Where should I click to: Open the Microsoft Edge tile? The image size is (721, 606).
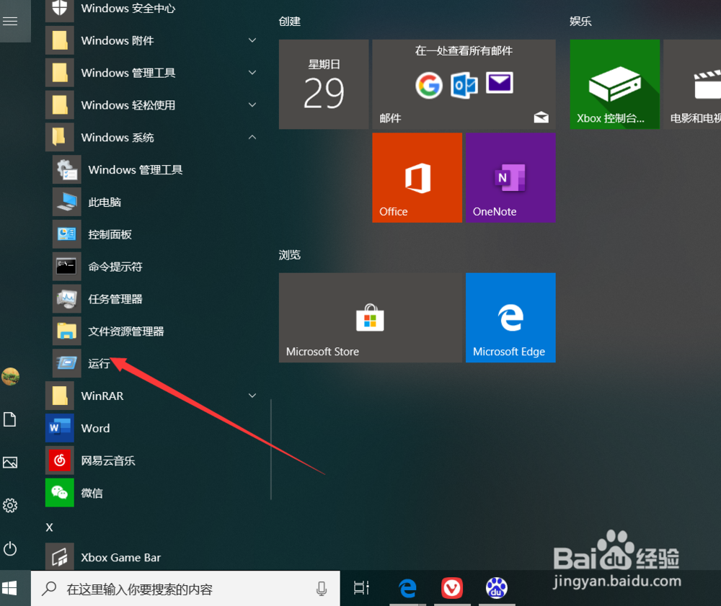tap(510, 318)
